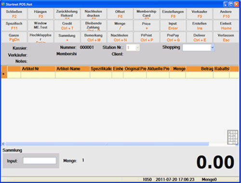Click the Menge / button
The image size is (241, 183).
tap(120, 26)
